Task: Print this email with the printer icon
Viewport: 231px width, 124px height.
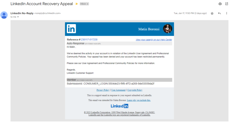Action: pos(220,4)
